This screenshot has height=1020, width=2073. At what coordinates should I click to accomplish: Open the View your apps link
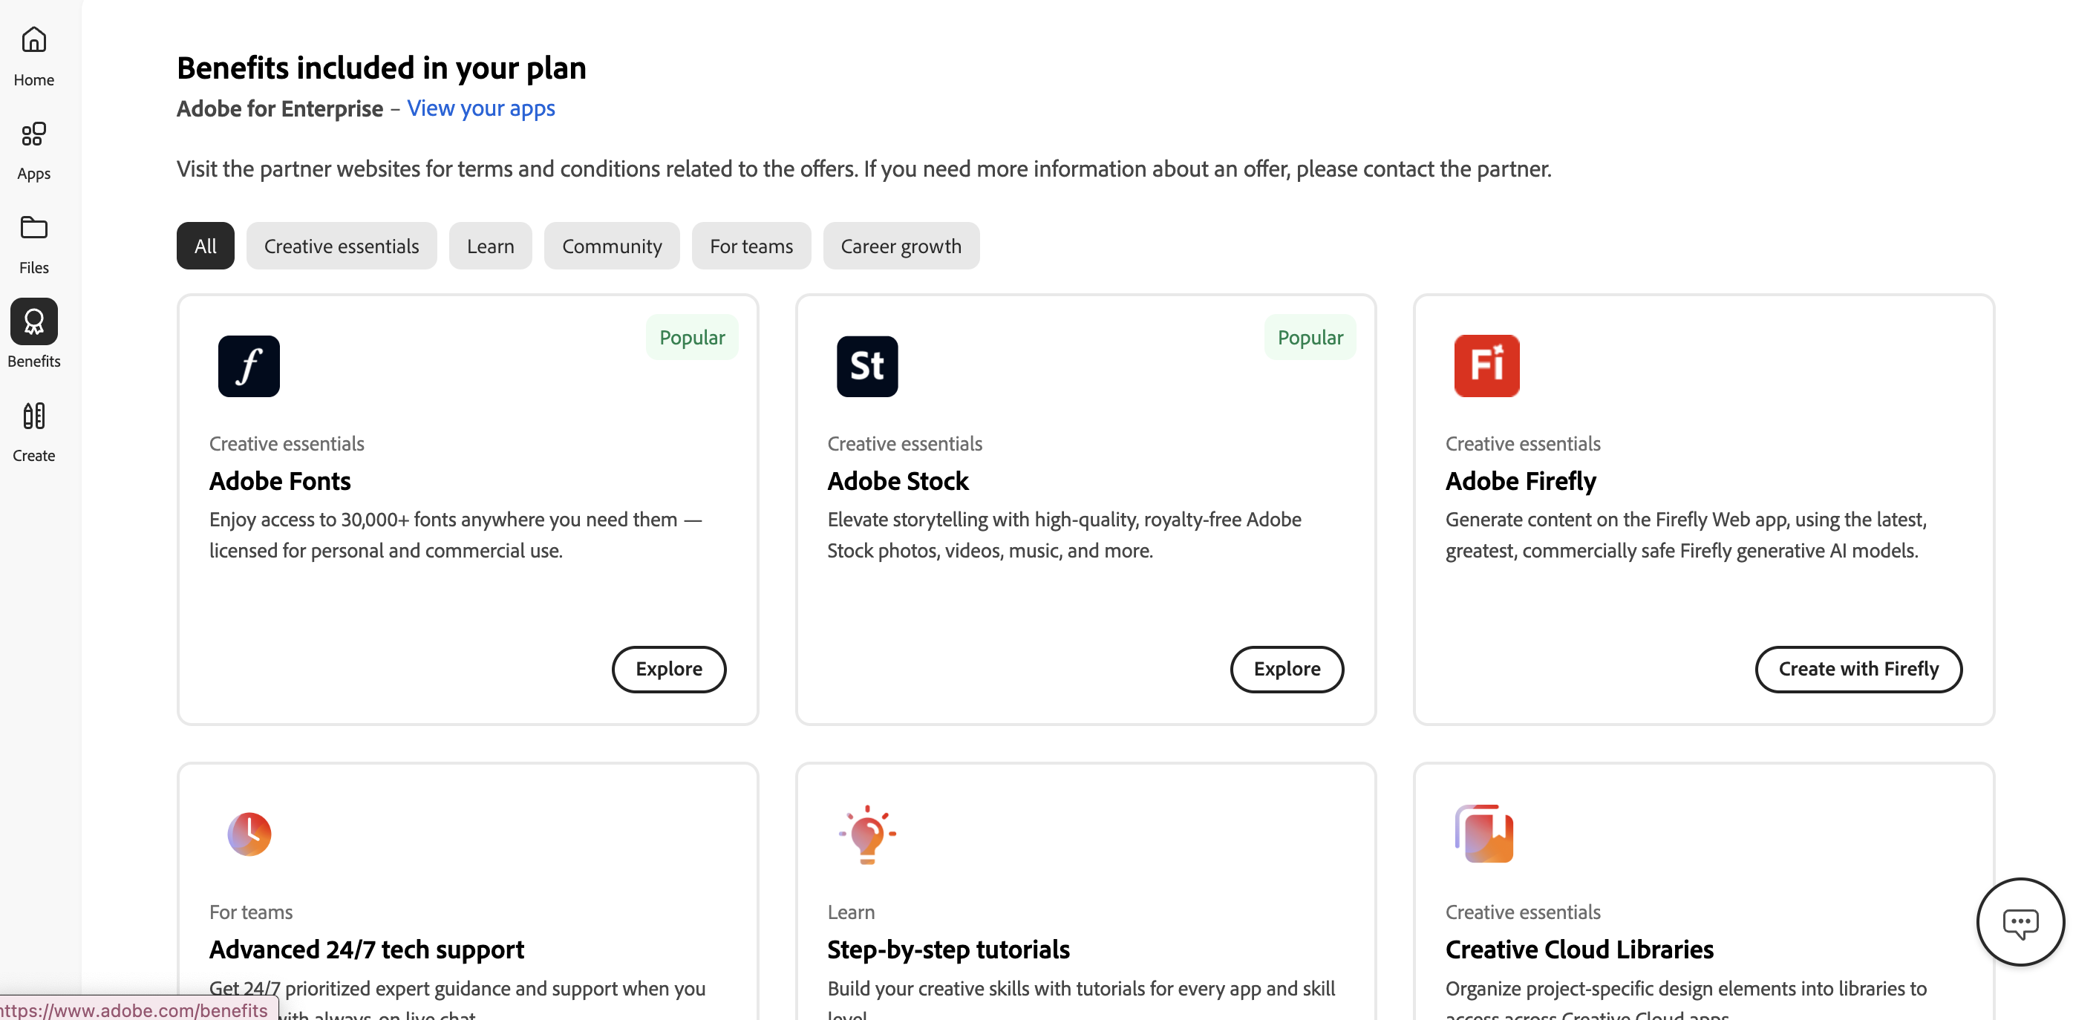pyautogui.click(x=480, y=108)
